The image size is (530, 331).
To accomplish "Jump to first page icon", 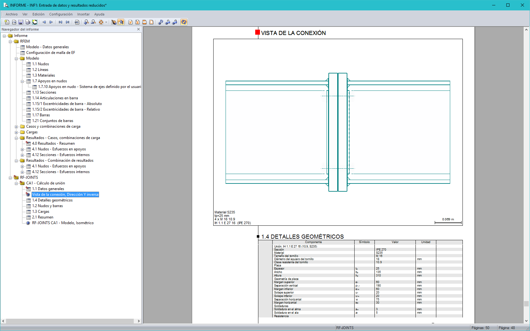I will pyautogui.click(x=61, y=22).
